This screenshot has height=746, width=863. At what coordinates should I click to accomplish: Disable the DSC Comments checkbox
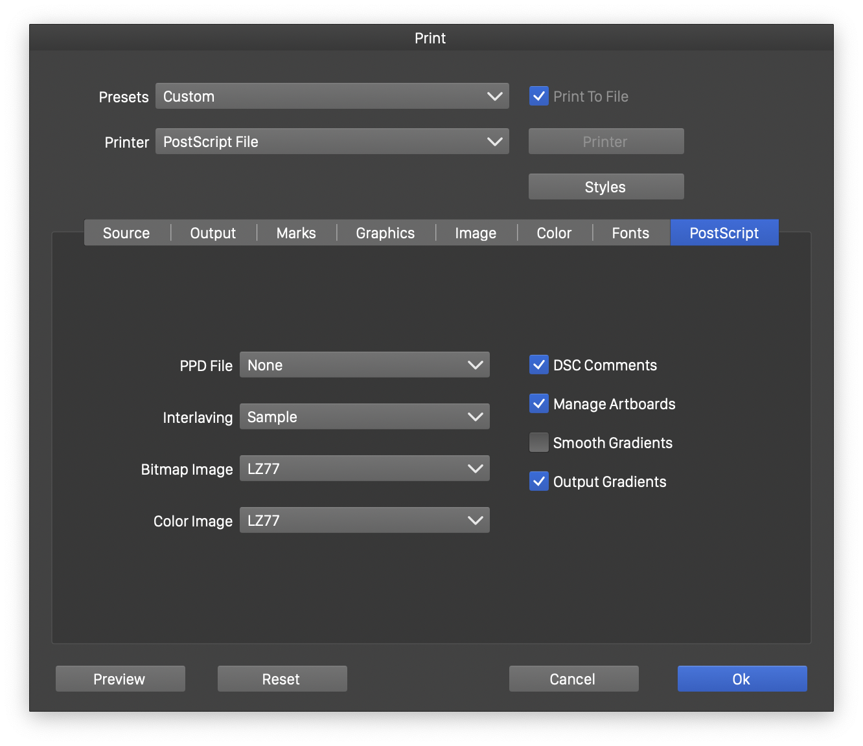pyautogui.click(x=539, y=365)
